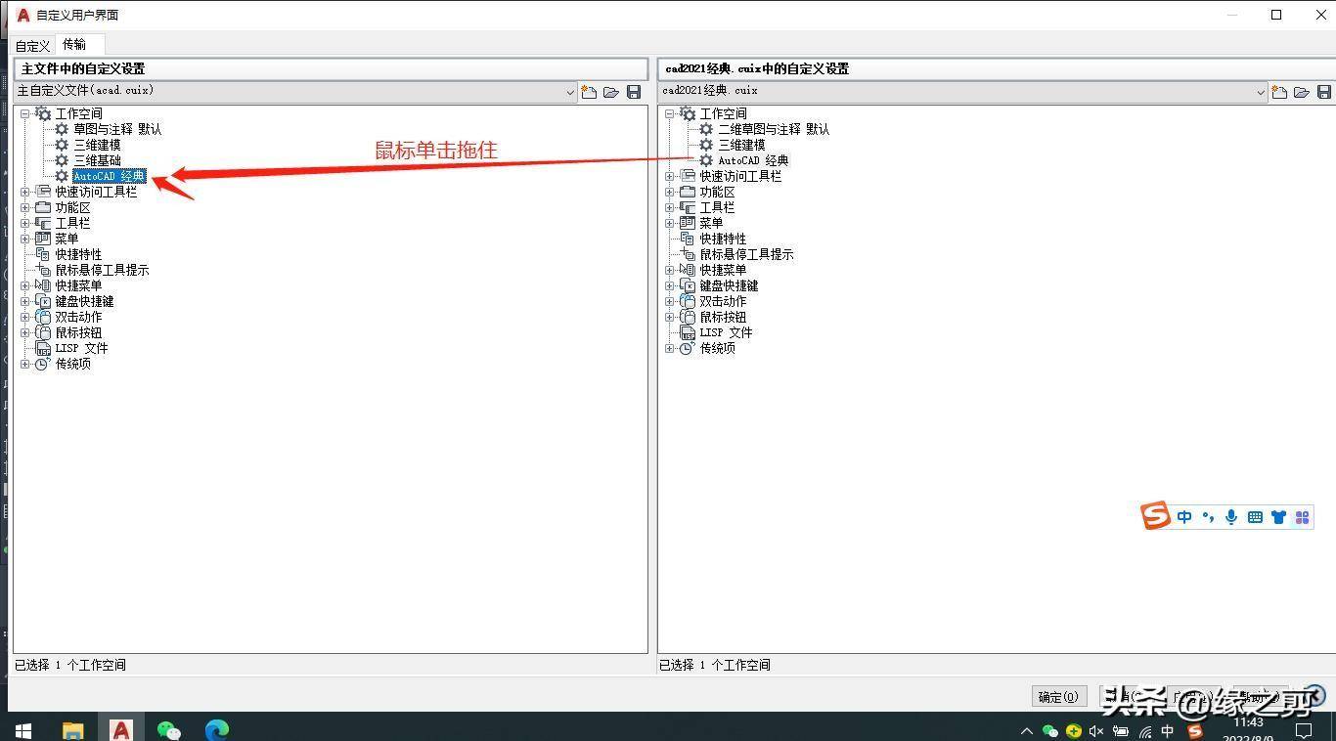1336x741 pixels.
Task: Open WeChat from taskbar
Action: (169, 730)
